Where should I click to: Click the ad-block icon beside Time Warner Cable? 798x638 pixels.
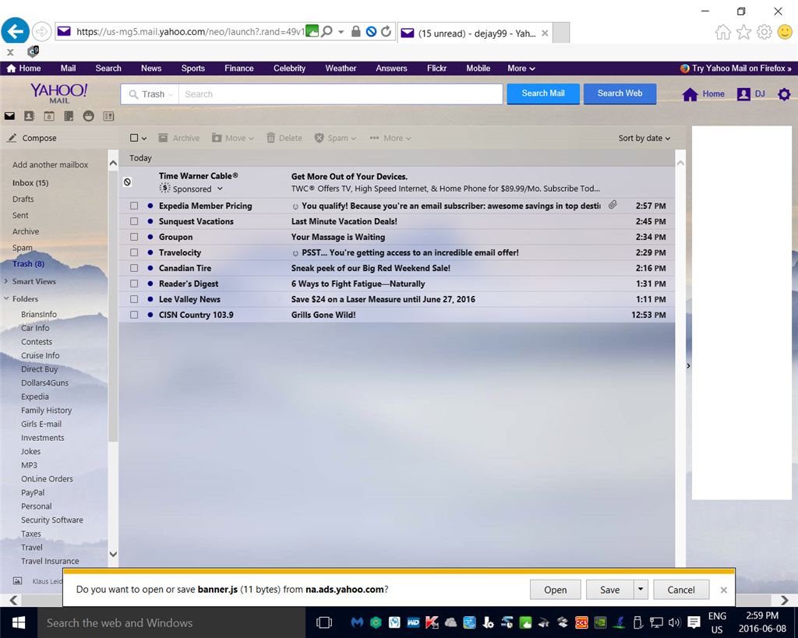pos(127,182)
